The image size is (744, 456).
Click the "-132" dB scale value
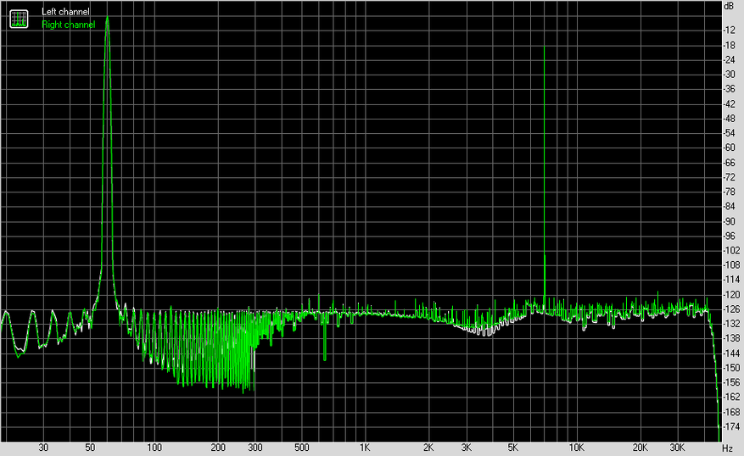pyautogui.click(x=730, y=324)
